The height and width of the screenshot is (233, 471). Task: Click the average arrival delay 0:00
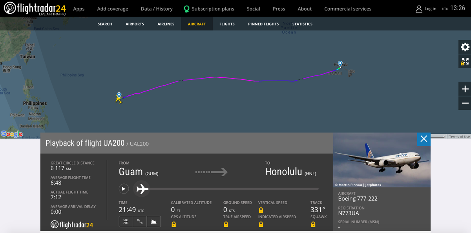(x=56, y=212)
